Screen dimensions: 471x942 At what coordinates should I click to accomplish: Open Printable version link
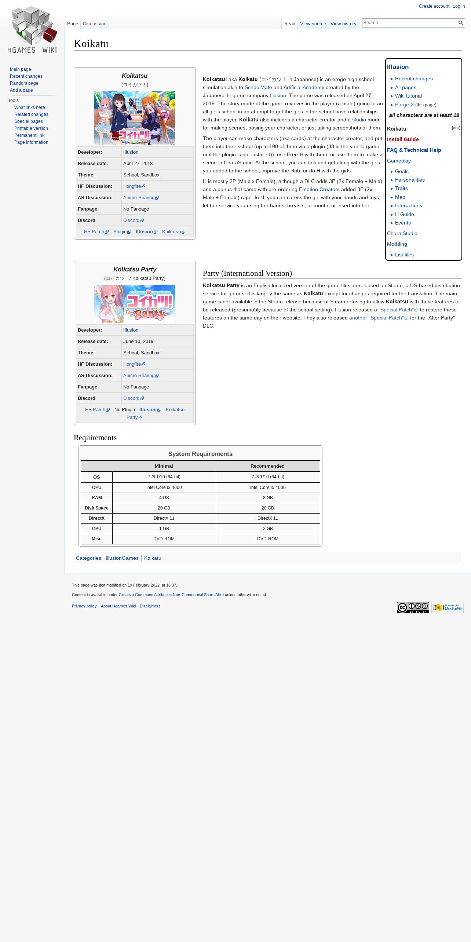tap(31, 128)
